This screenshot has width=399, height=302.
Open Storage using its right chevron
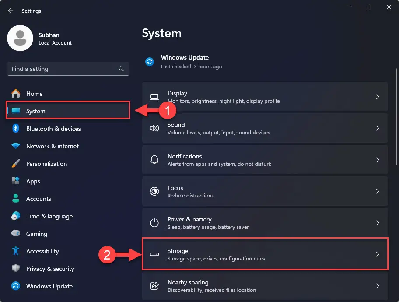[x=378, y=254]
